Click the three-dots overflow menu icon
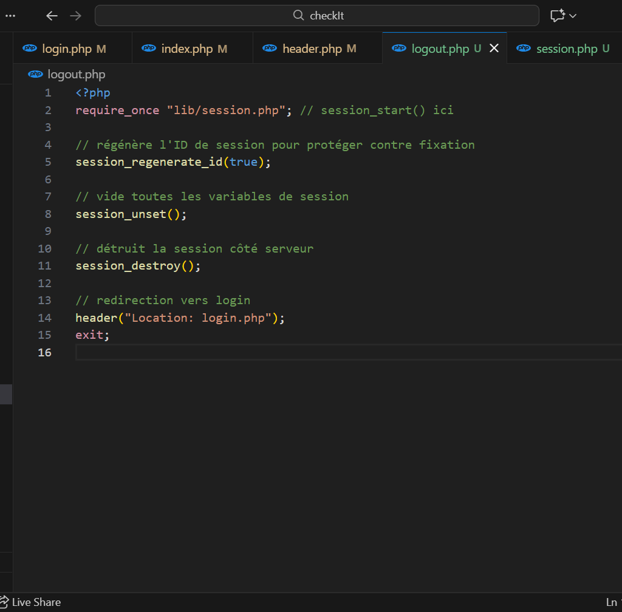 click(10, 16)
